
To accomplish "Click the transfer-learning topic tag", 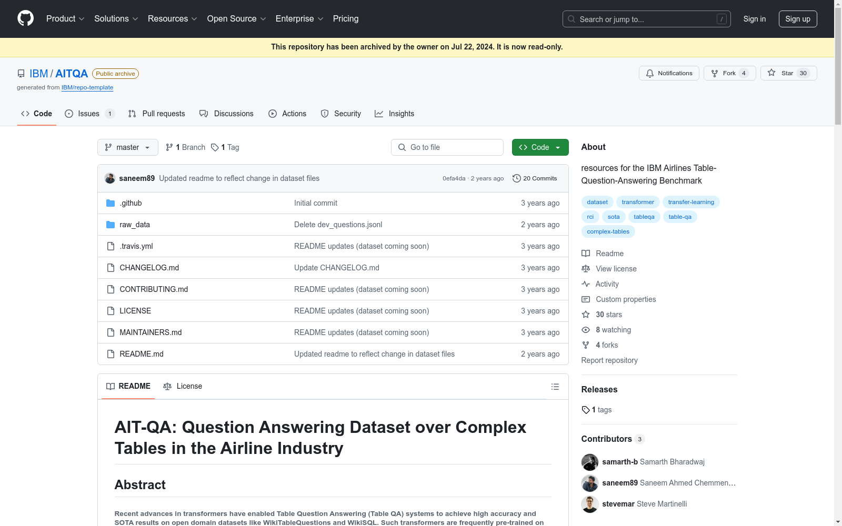I will click(x=691, y=202).
